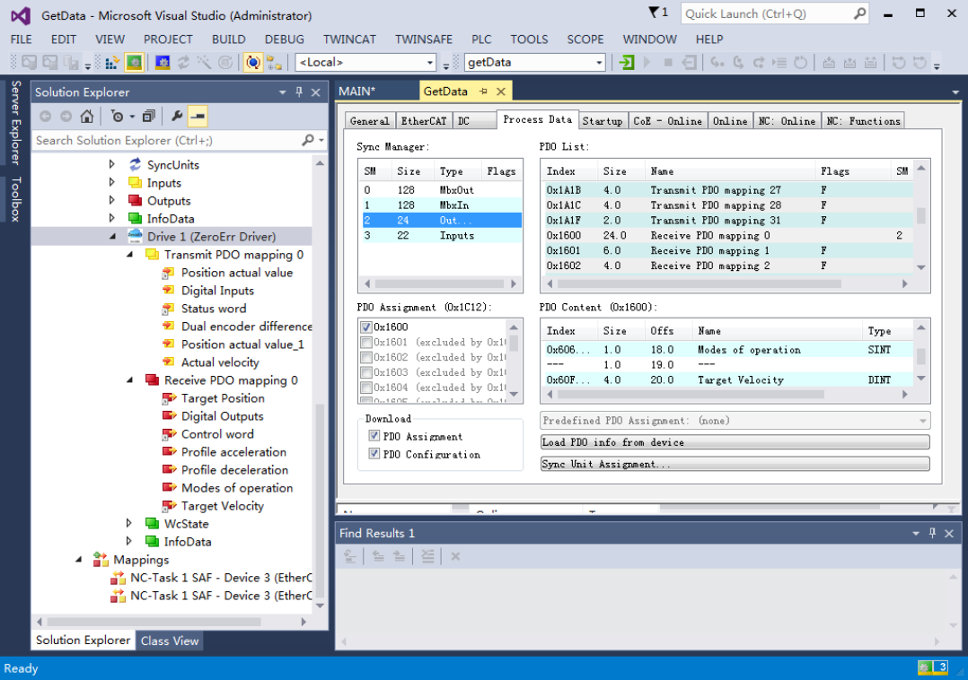This screenshot has width=968, height=680.
Task: Click the Activate Configuration toolbar icon
Action: pos(111,63)
